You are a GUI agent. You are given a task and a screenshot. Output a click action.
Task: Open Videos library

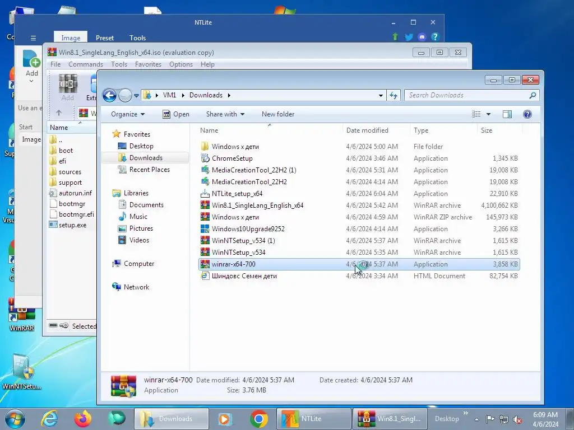(133, 240)
